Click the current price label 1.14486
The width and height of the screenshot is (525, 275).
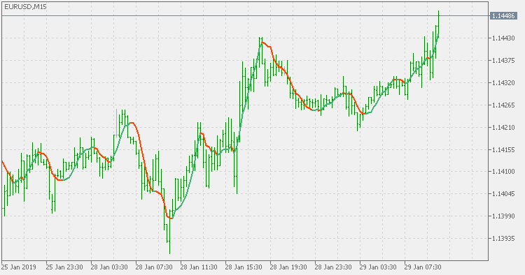pos(503,15)
